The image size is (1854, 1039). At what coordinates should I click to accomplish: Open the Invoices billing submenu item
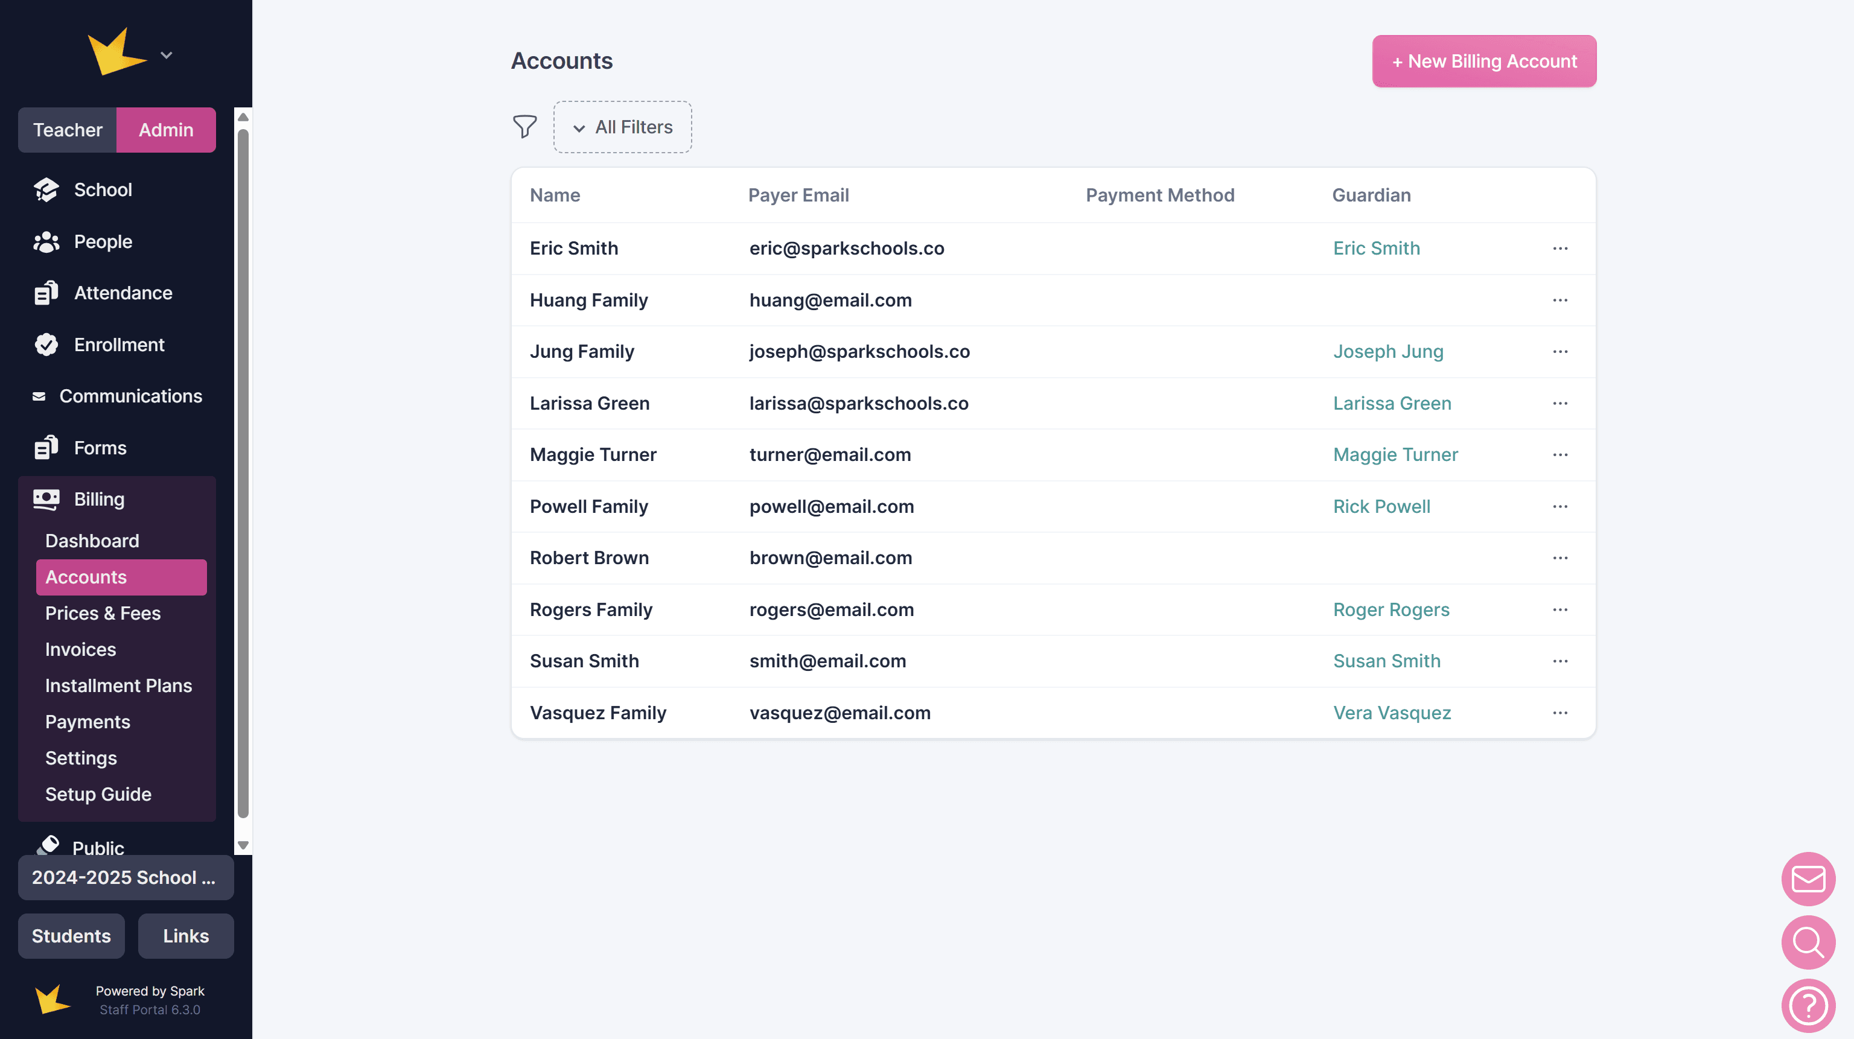[x=81, y=649]
